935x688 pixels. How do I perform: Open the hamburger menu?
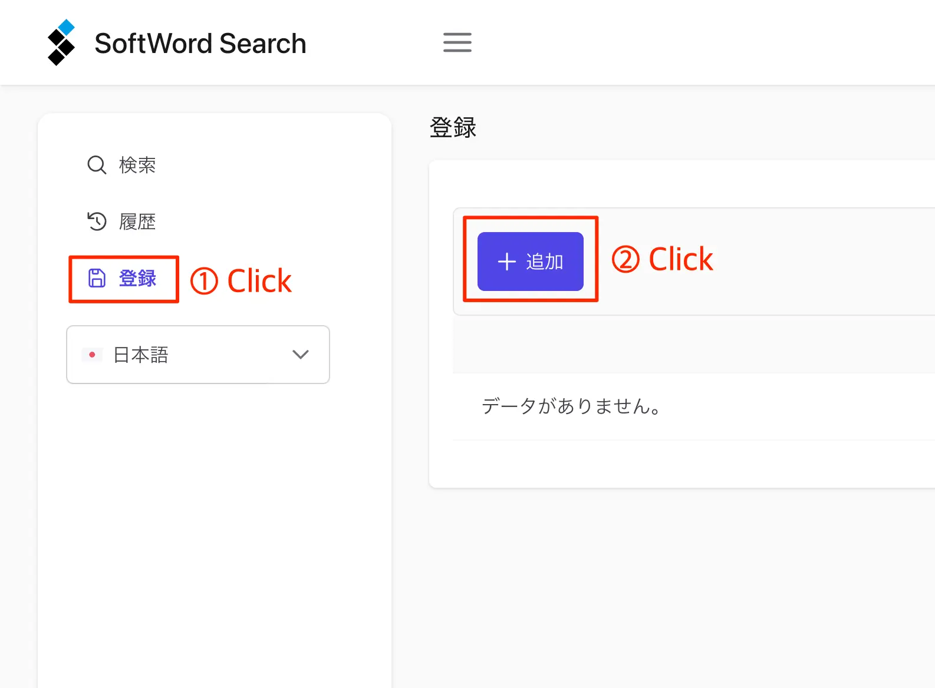pyautogui.click(x=457, y=42)
